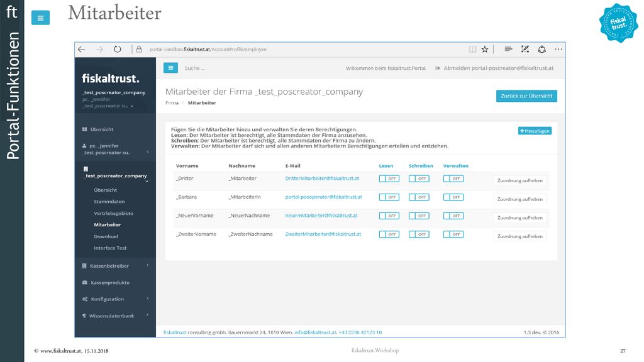Click the company icon above _test_poscreator_company
This screenshot has width=644, height=362.
[x=86, y=168]
